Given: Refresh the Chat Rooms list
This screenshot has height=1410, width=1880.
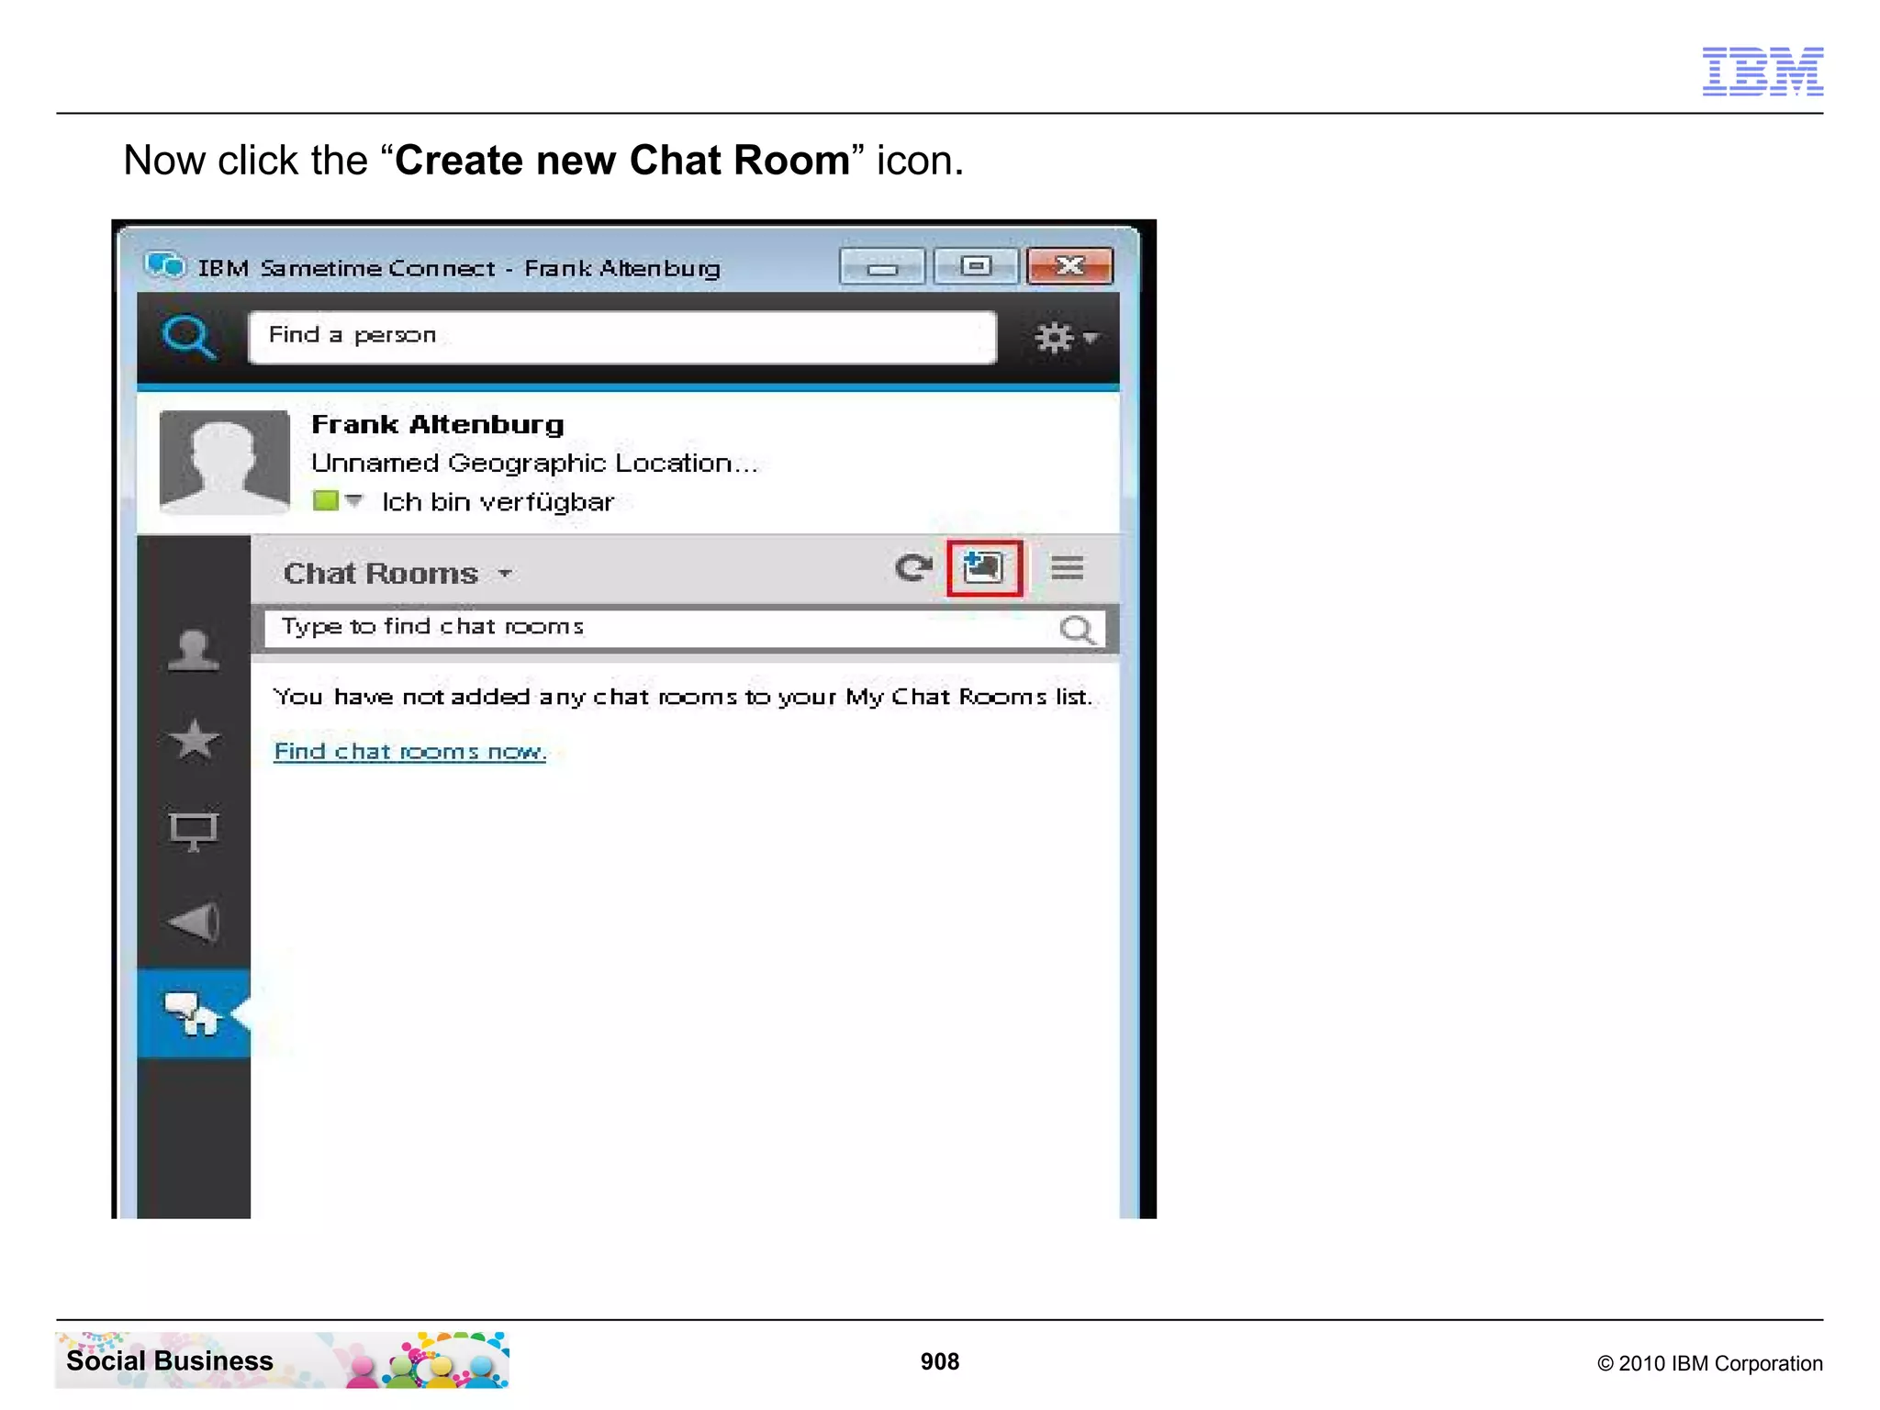Looking at the screenshot, I should point(912,568).
